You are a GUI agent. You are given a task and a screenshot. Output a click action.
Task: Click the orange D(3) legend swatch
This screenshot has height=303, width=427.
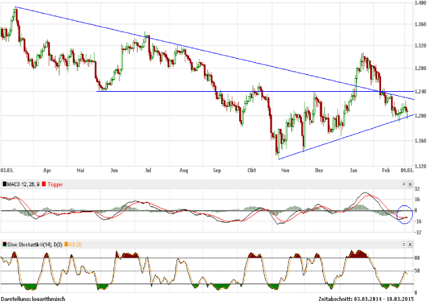(x=66, y=243)
